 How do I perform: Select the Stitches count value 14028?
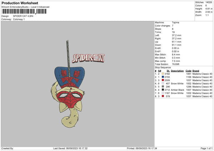click(209, 2)
